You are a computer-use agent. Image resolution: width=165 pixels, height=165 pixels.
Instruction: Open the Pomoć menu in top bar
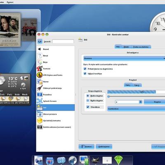point(10,2)
